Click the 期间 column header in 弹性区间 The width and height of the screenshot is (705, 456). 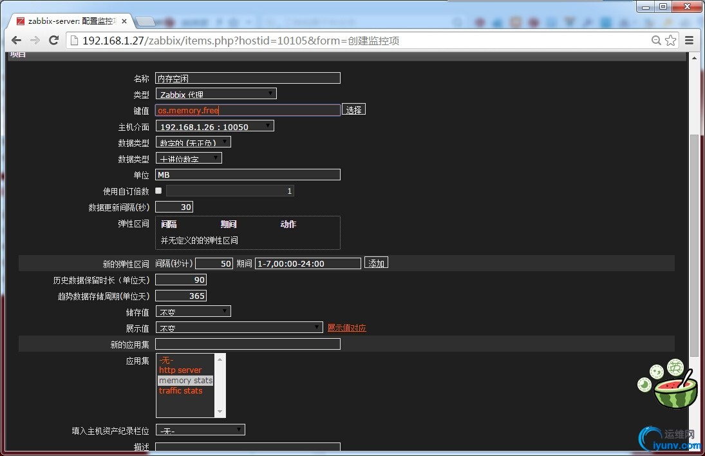click(229, 224)
